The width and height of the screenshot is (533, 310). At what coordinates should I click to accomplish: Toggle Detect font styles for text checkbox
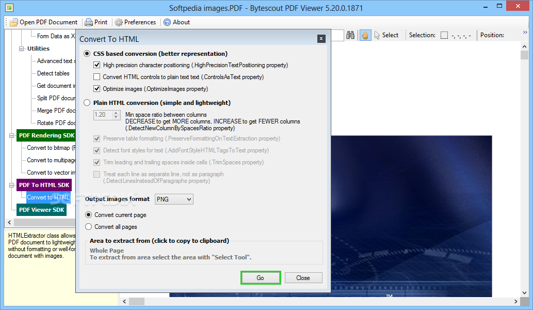pyautogui.click(x=97, y=150)
